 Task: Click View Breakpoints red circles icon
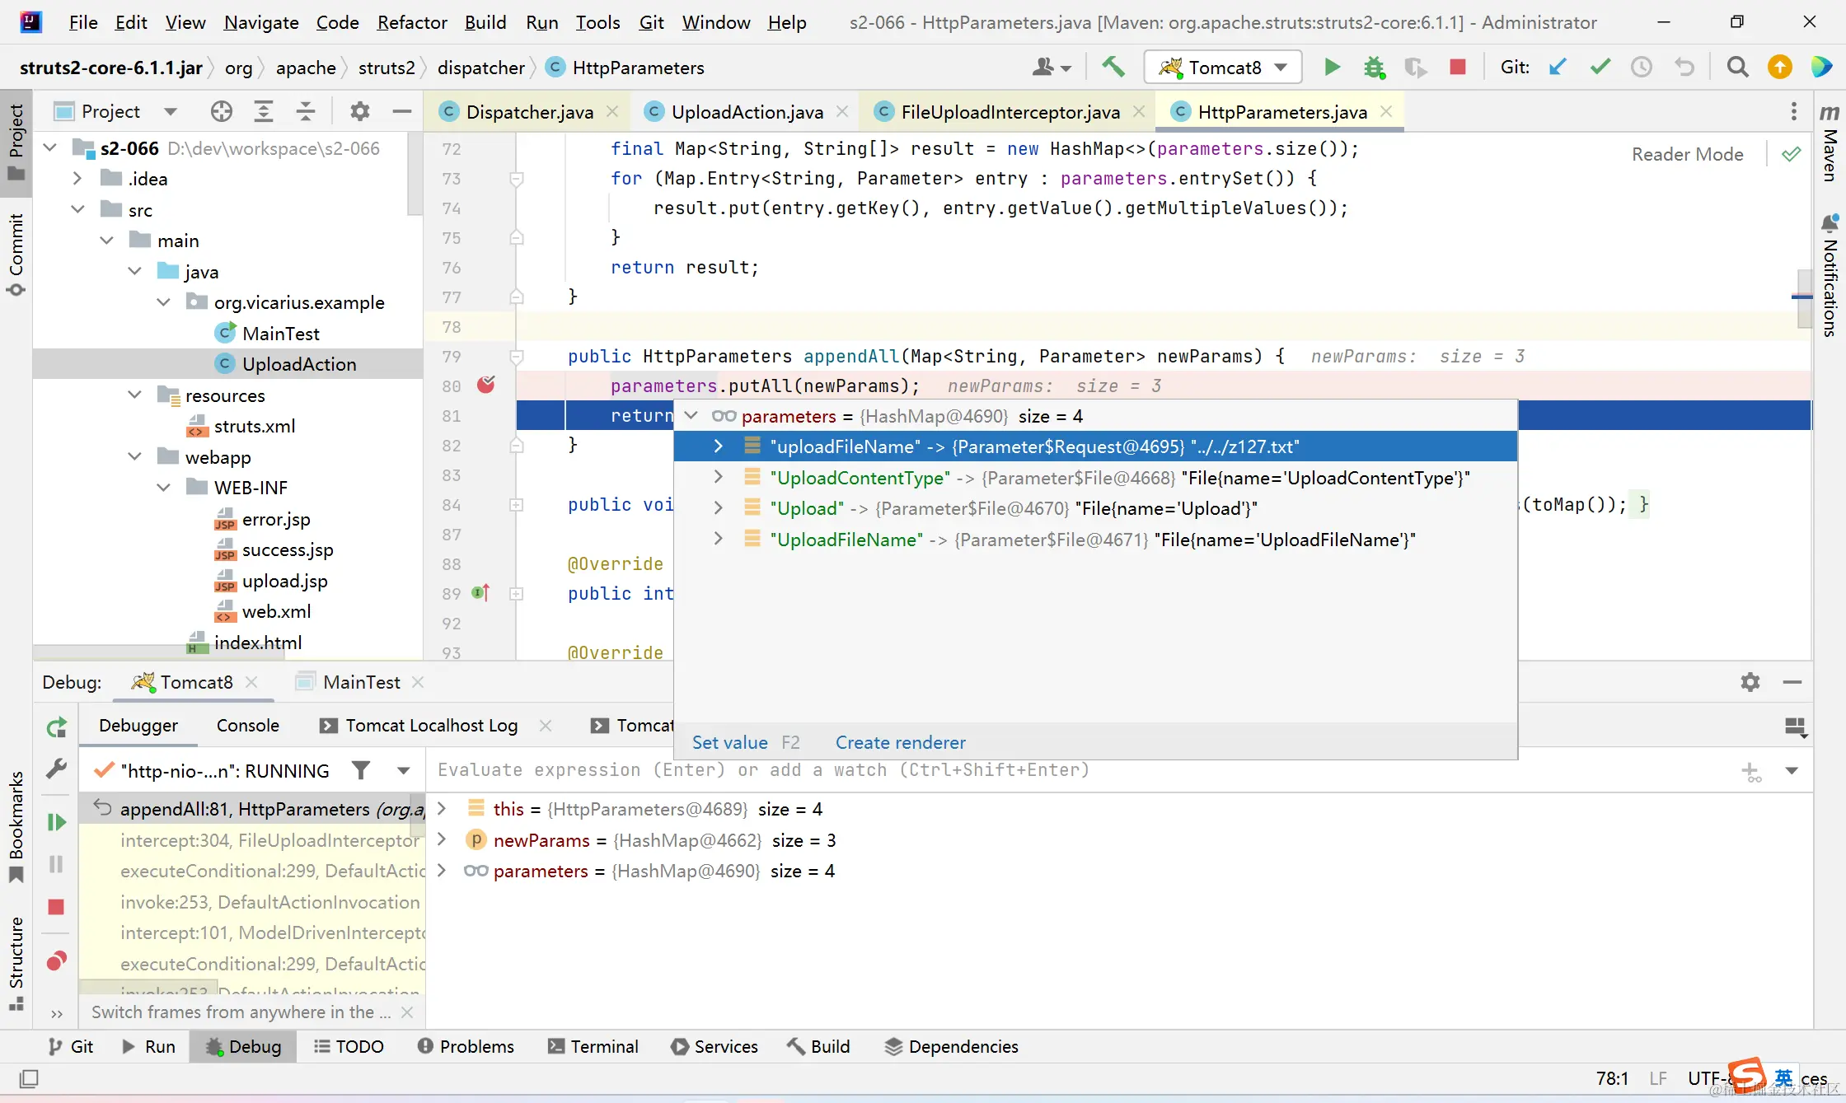coord(56,960)
